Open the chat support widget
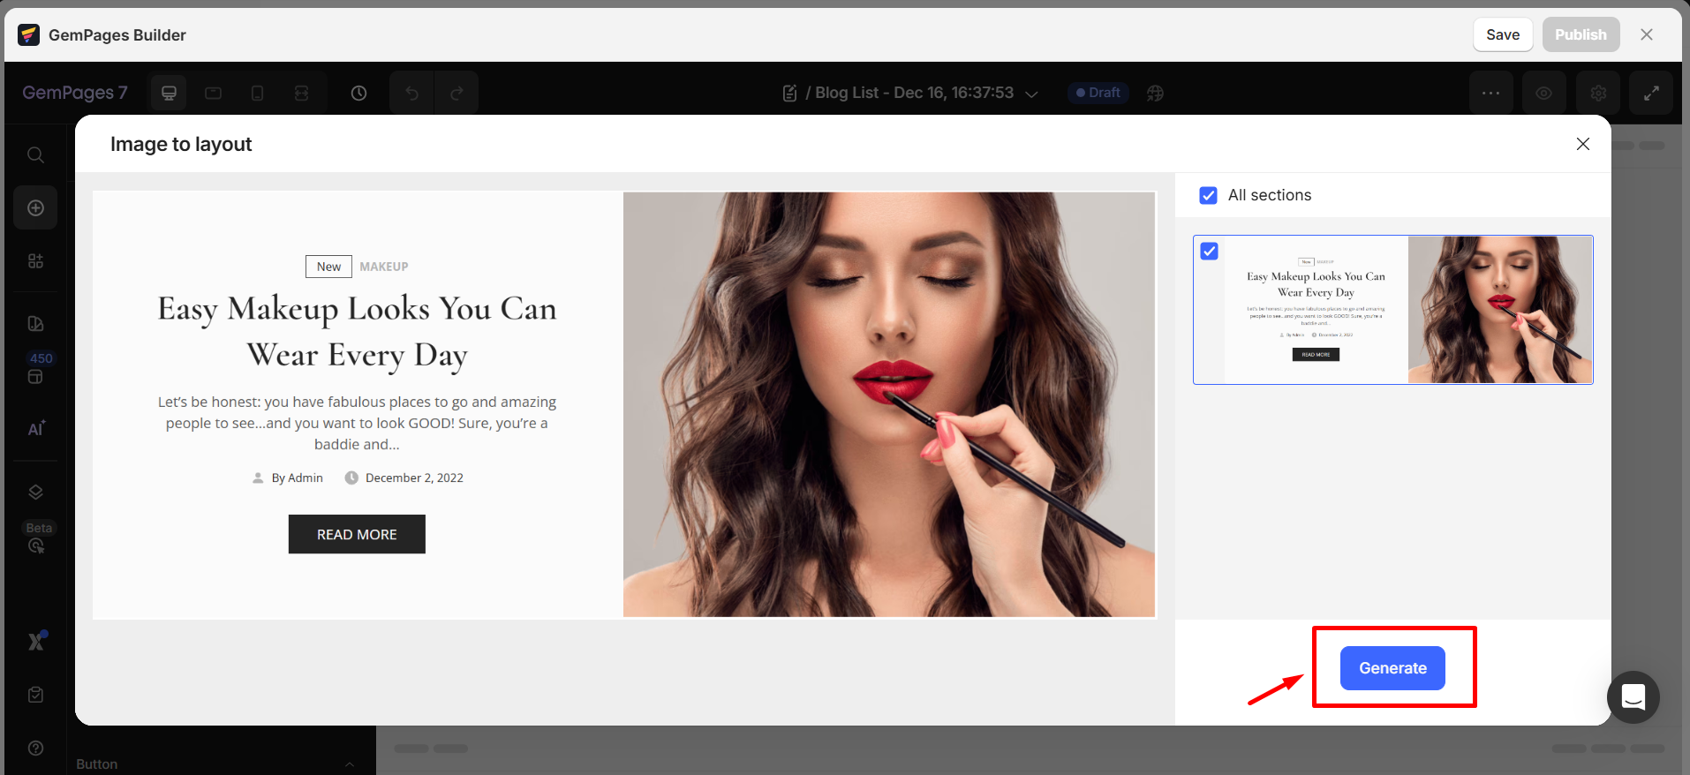This screenshot has width=1690, height=775. click(x=1633, y=697)
